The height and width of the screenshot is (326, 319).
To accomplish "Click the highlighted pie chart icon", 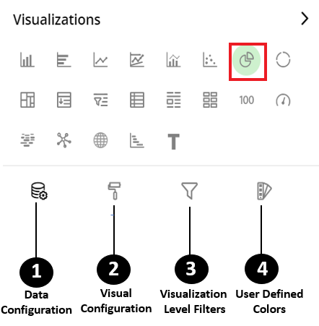I will pos(247,60).
